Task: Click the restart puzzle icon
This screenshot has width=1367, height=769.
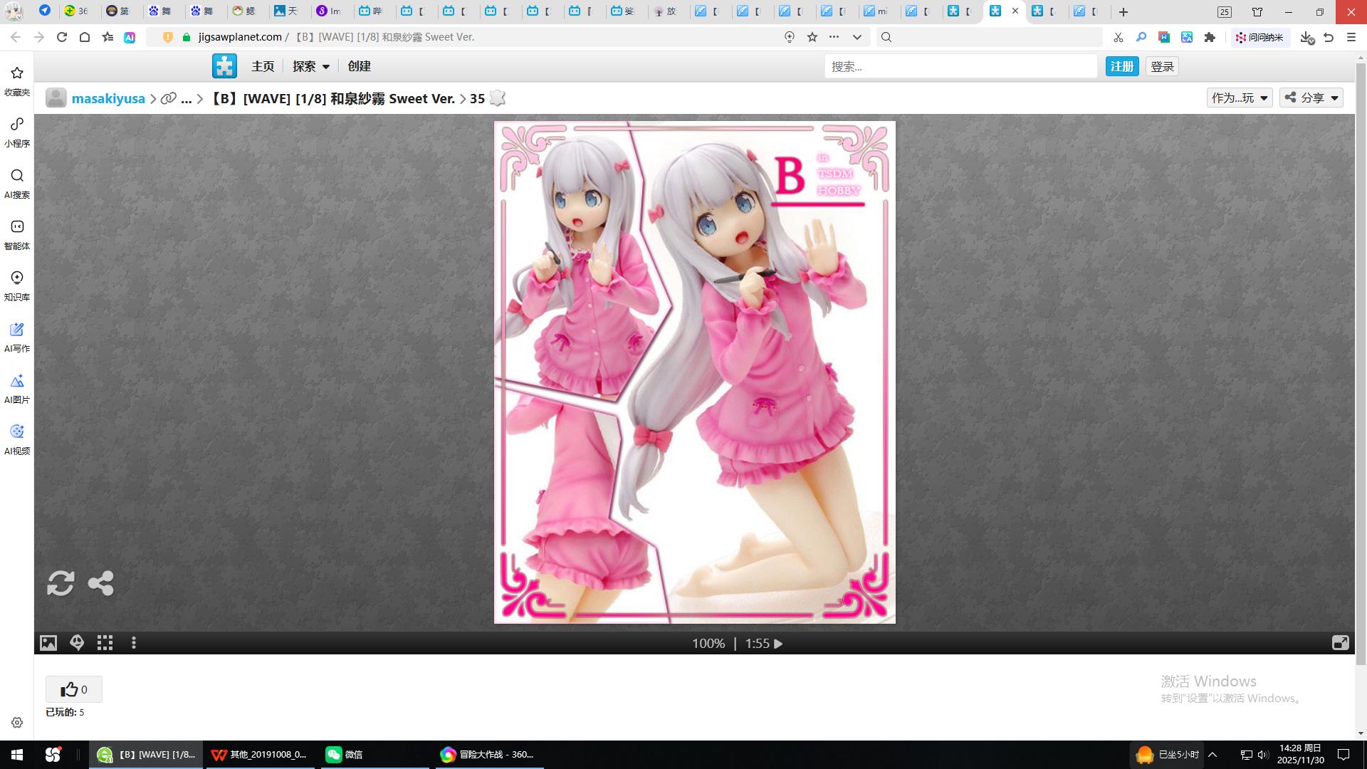Action: click(61, 583)
